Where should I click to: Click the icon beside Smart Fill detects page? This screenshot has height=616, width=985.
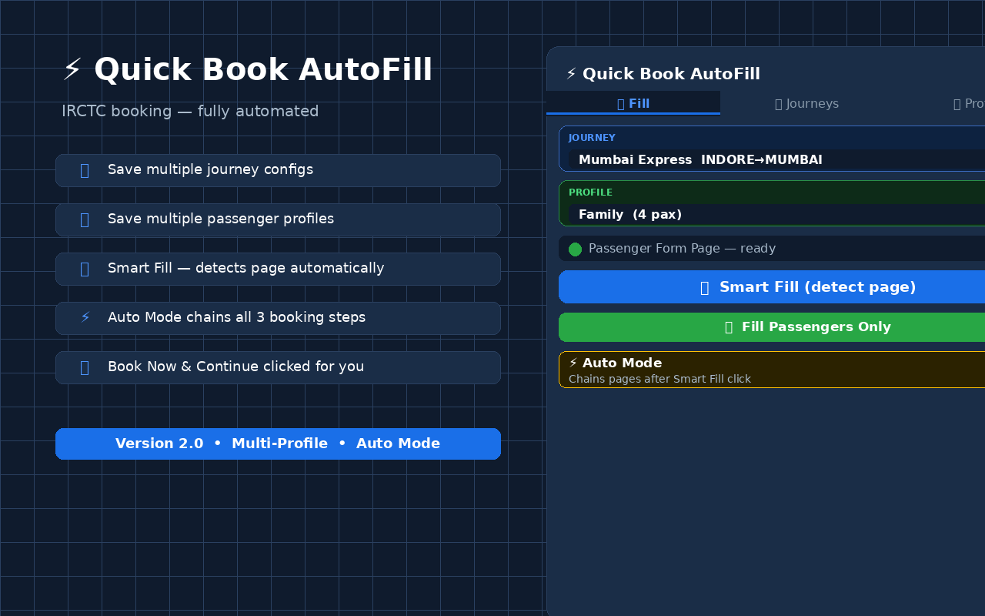coord(85,269)
